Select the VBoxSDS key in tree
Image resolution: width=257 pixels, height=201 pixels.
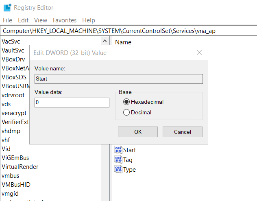14,77
